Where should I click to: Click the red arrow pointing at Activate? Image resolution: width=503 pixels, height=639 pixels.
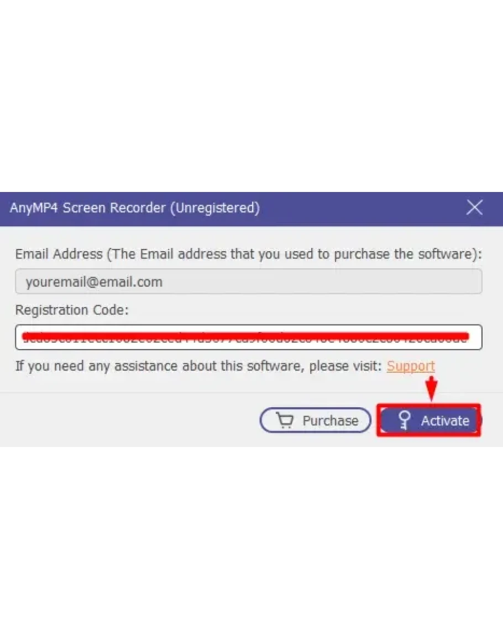point(432,387)
